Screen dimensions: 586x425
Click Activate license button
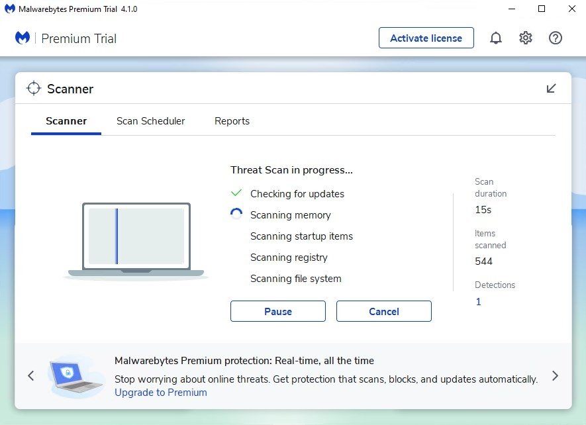(426, 38)
